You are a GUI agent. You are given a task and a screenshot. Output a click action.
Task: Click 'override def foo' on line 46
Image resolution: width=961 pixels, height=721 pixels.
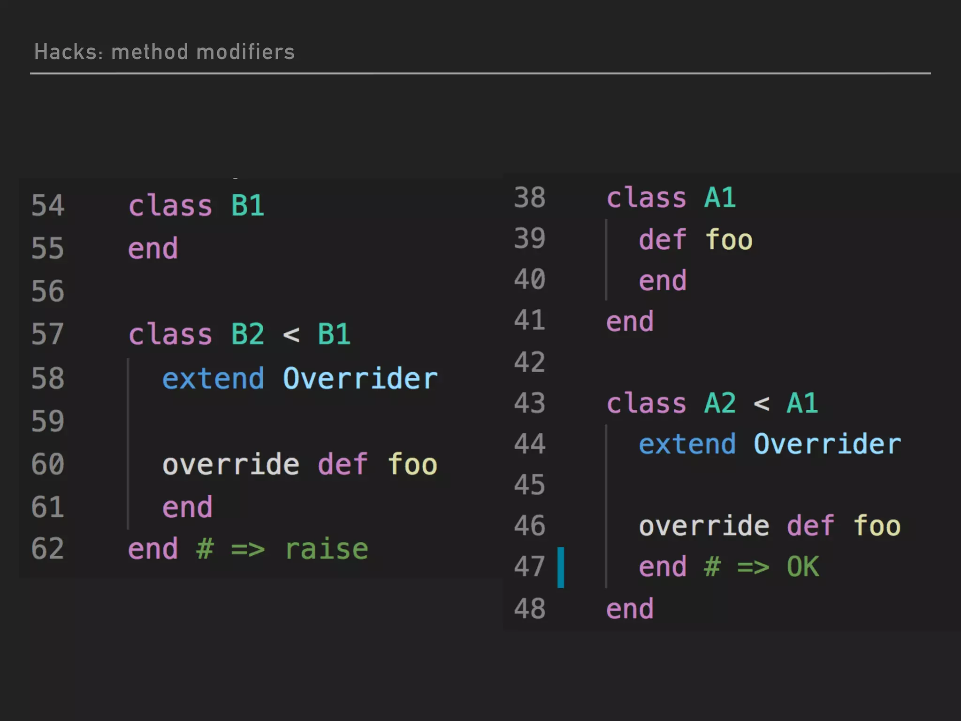click(x=770, y=526)
